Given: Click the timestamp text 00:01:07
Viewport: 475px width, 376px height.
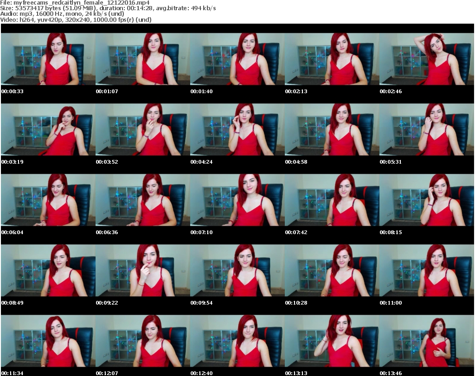Looking at the screenshot, I should [107, 91].
